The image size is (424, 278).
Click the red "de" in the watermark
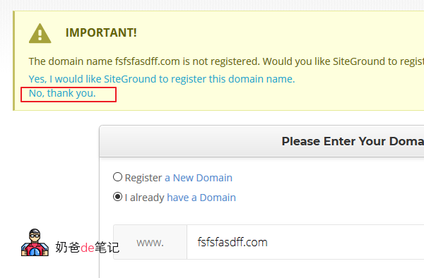tap(88, 248)
